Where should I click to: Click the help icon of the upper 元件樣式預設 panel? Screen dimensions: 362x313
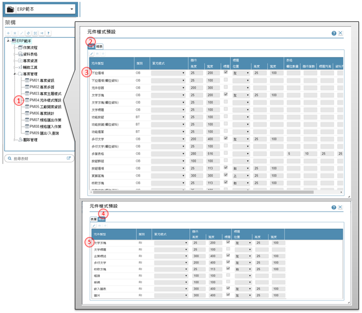334,33
